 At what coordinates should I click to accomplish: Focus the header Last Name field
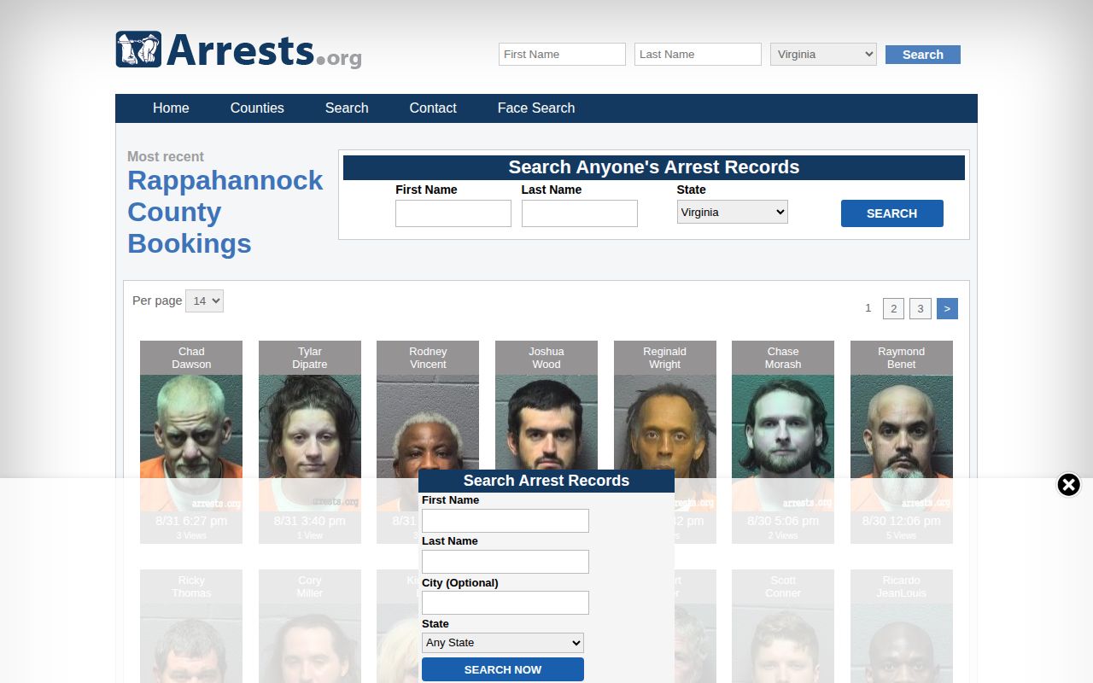(698, 55)
